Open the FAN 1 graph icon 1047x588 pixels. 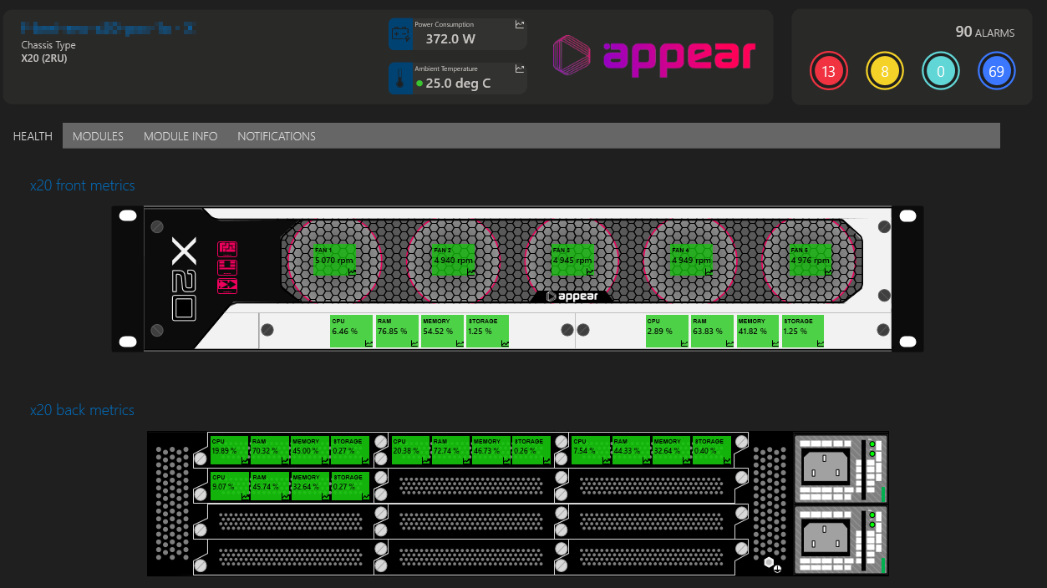point(352,271)
